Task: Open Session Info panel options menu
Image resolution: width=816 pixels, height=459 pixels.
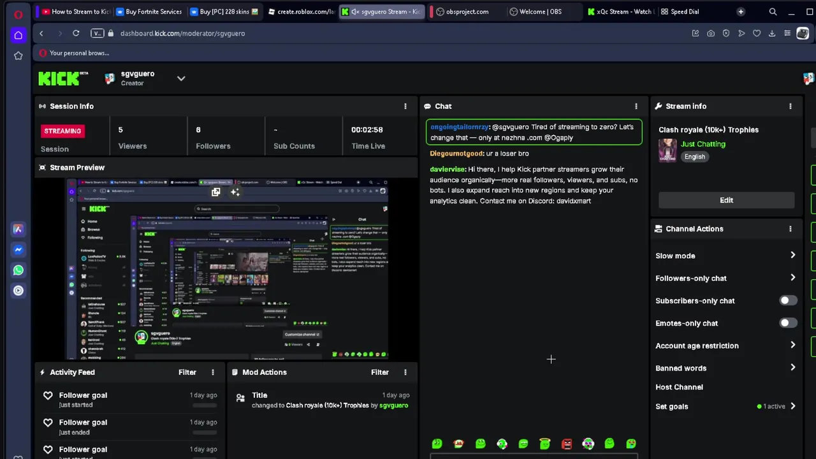Action: (x=405, y=106)
